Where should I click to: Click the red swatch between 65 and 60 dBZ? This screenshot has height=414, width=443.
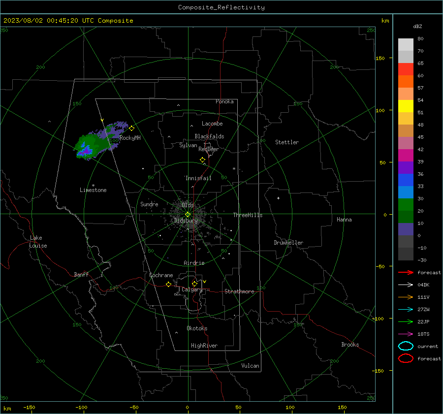(x=406, y=69)
